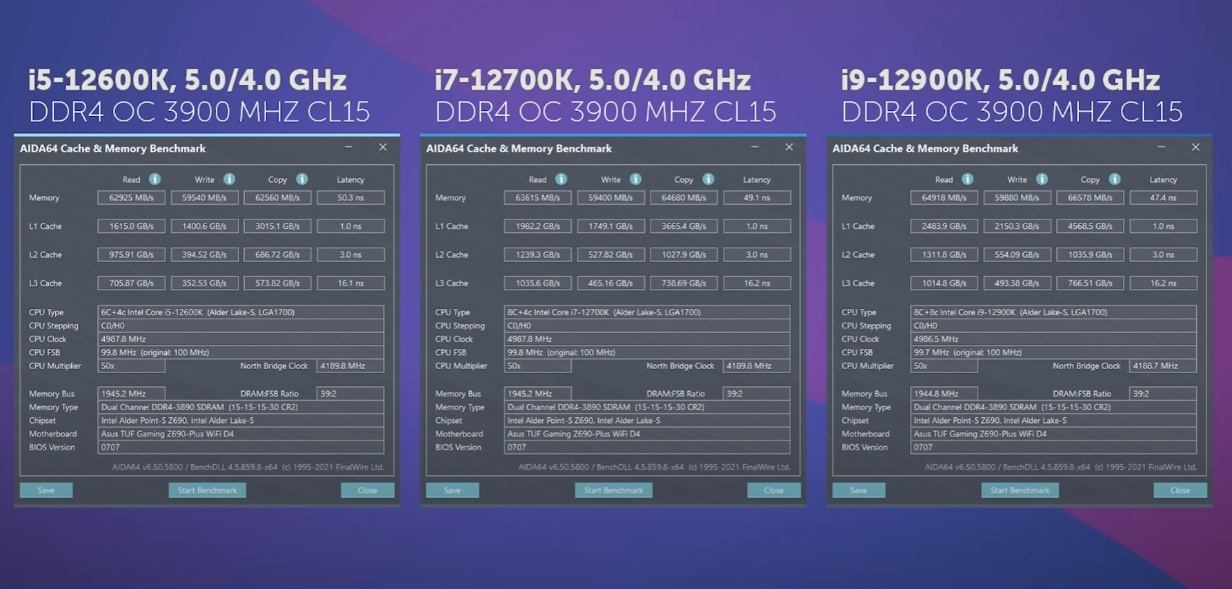This screenshot has width=1232, height=589.
Task: Select the Copy info icon in the i7-12700K window
Action: click(708, 179)
